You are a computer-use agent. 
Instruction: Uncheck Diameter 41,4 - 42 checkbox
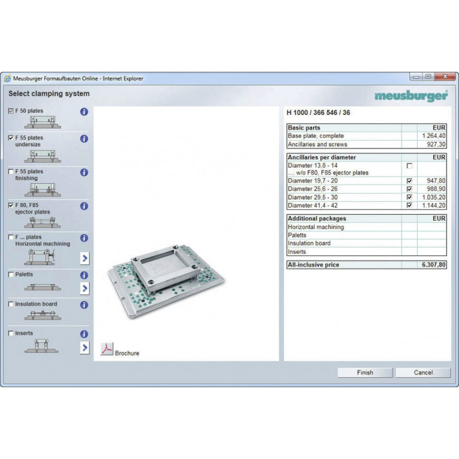pyautogui.click(x=409, y=205)
